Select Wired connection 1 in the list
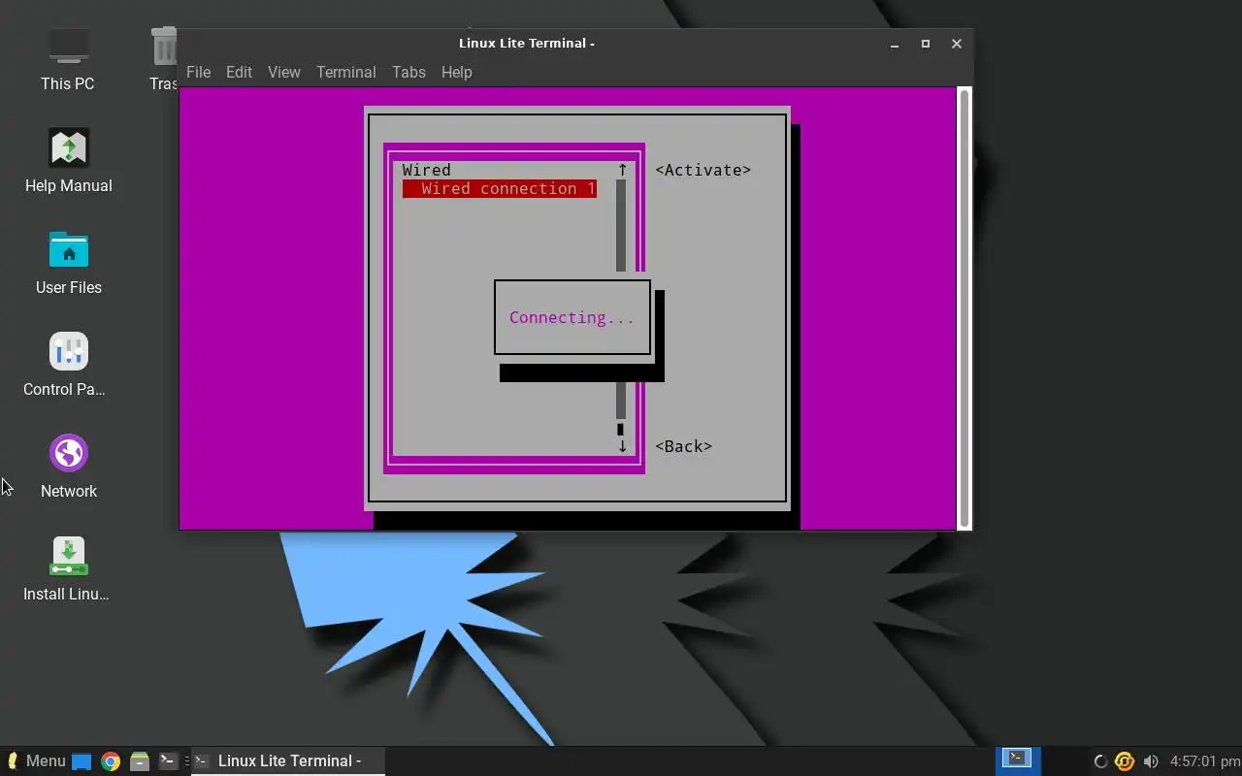This screenshot has width=1242, height=776. click(x=500, y=188)
